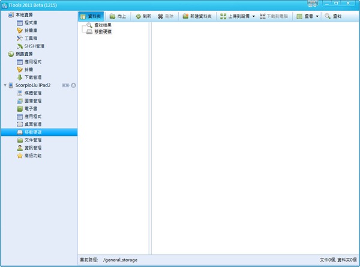Image resolution: width=360 pixels, height=267 pixels.
Task: Click the /general_storage current path text
Action: pos(120,260)
